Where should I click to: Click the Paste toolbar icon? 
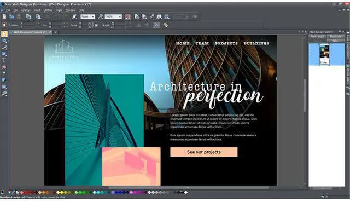pos(38,16)
